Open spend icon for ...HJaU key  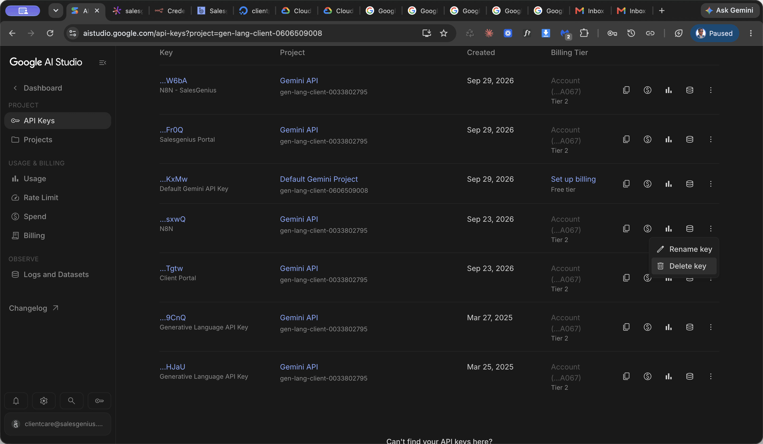647,376
